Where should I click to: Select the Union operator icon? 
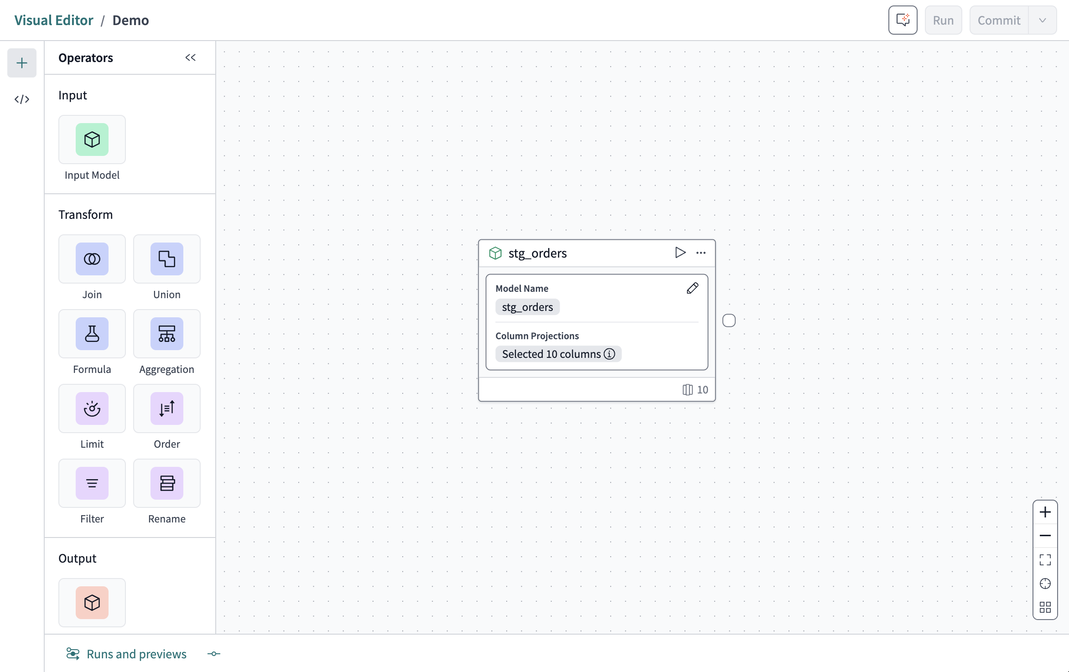(x=166, y=259)
